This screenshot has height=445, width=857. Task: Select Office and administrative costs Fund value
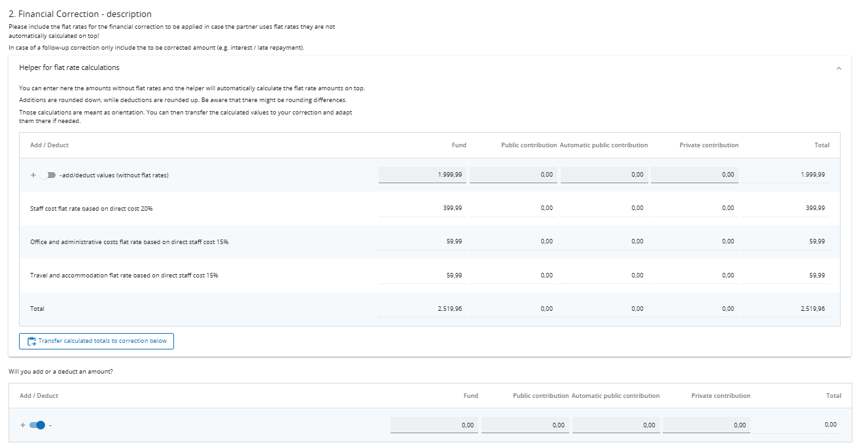click(453, 241)
